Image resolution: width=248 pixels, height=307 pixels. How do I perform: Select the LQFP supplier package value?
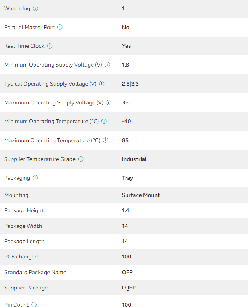pyautogui.click(x=128, y=288)
